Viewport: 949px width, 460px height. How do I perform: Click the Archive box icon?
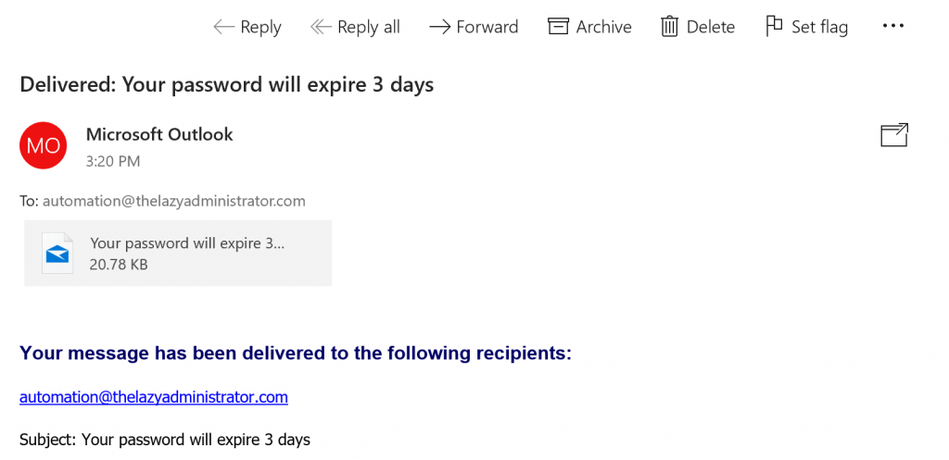tap(558, 27)
